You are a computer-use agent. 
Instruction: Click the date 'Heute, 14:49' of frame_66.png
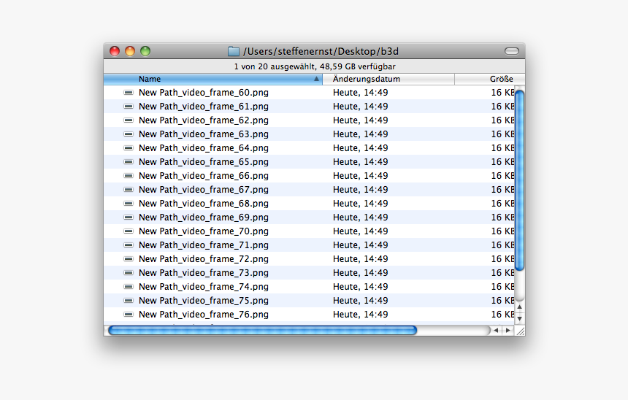pos(360,176)
